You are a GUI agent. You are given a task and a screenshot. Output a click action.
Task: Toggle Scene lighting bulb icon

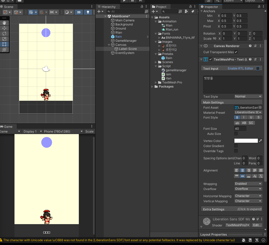[88, 12]
